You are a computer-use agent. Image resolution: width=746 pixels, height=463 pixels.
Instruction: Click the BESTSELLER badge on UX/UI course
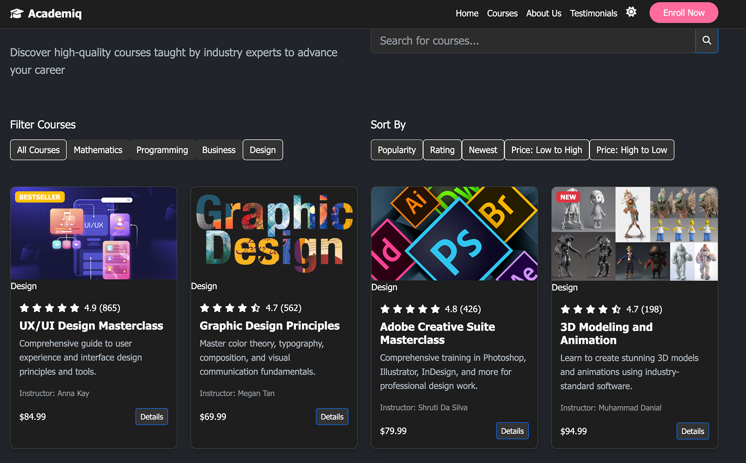[40, 197]
